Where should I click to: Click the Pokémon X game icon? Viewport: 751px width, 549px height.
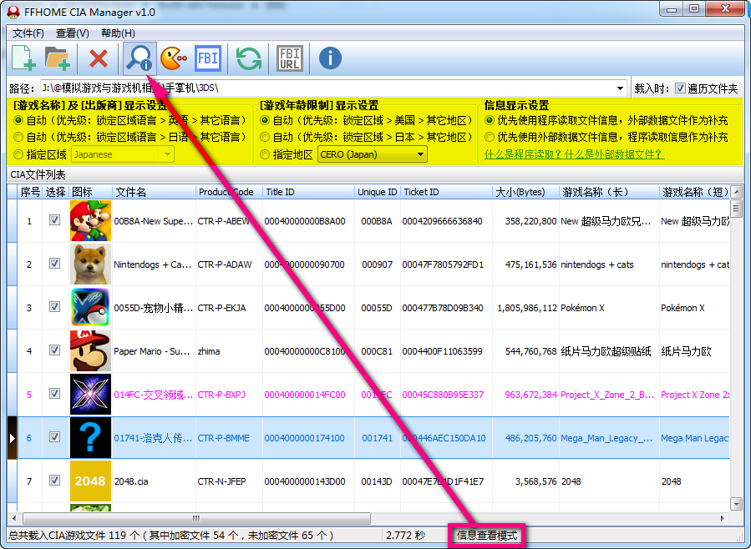(90, 308)
